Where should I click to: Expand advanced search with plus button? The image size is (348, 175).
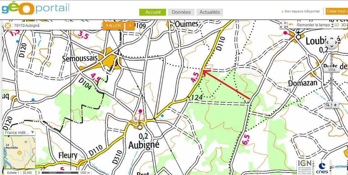130,26
